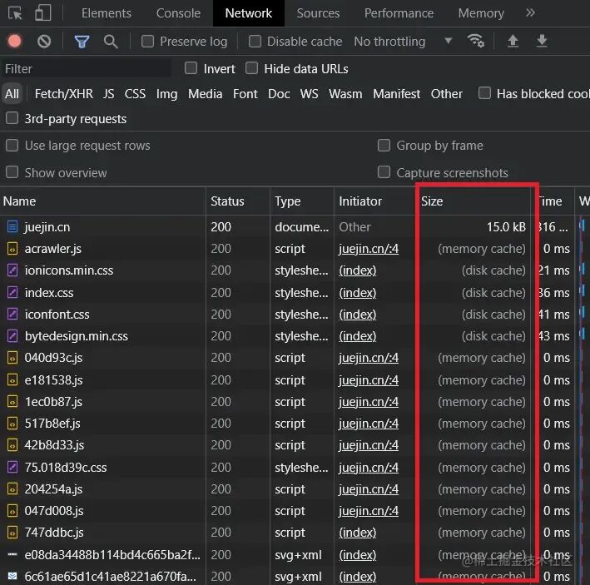Click the inspect element selector icon
The width and height of the screenshot is (590, 585).
16,13
